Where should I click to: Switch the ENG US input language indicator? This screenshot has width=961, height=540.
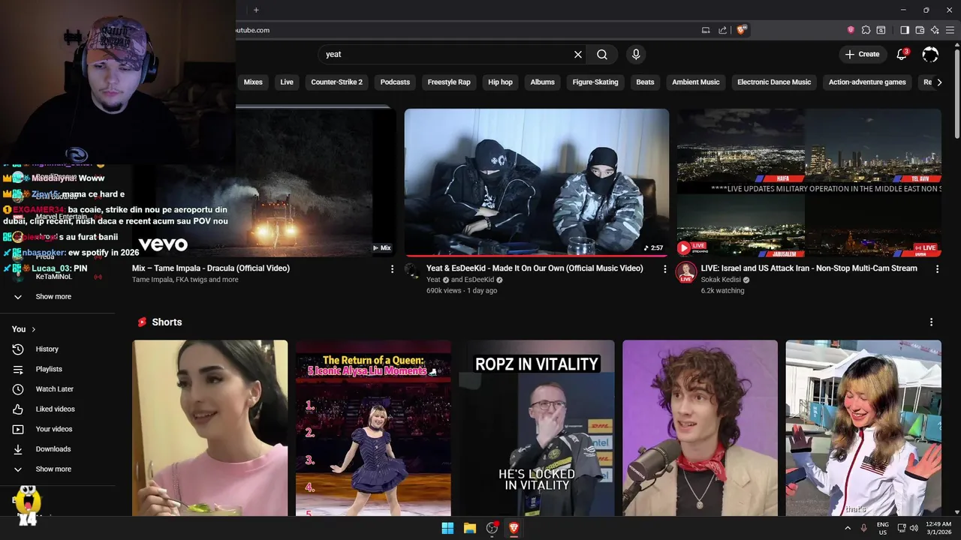click(x=883, y=528)
